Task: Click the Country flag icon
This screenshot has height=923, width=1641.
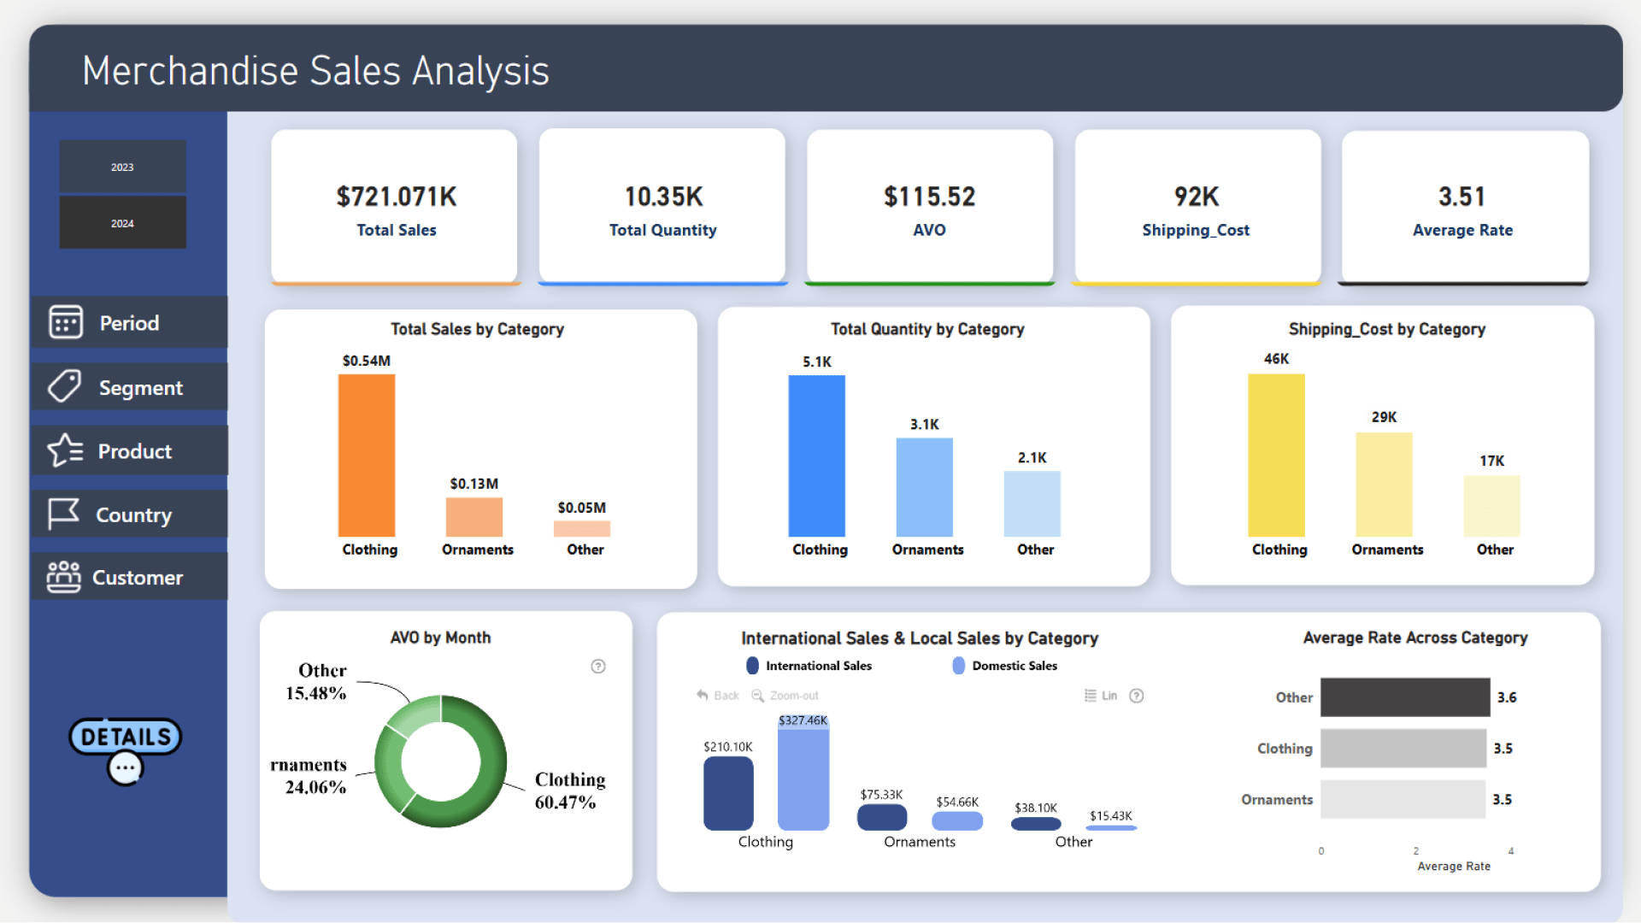Action: [64, 514]
